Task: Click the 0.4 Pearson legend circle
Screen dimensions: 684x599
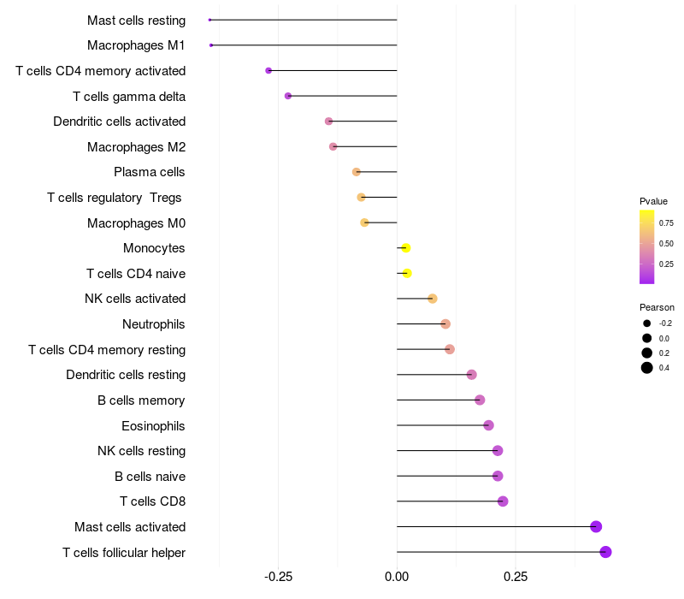Action: coord(647,368)
